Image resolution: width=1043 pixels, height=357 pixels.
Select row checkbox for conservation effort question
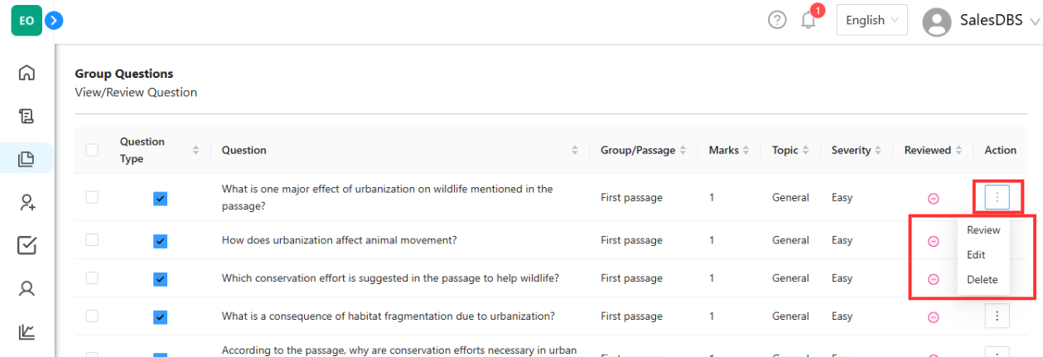[92, 278]
